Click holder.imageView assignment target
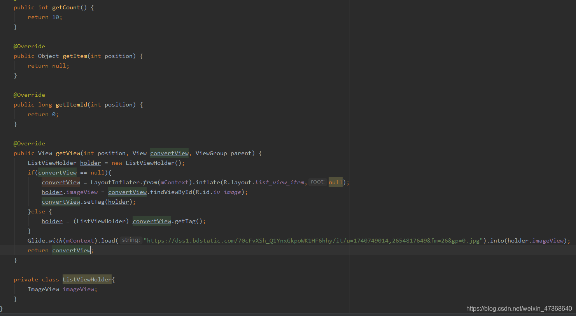Screen dimensions: 576x316 point(70,192)
